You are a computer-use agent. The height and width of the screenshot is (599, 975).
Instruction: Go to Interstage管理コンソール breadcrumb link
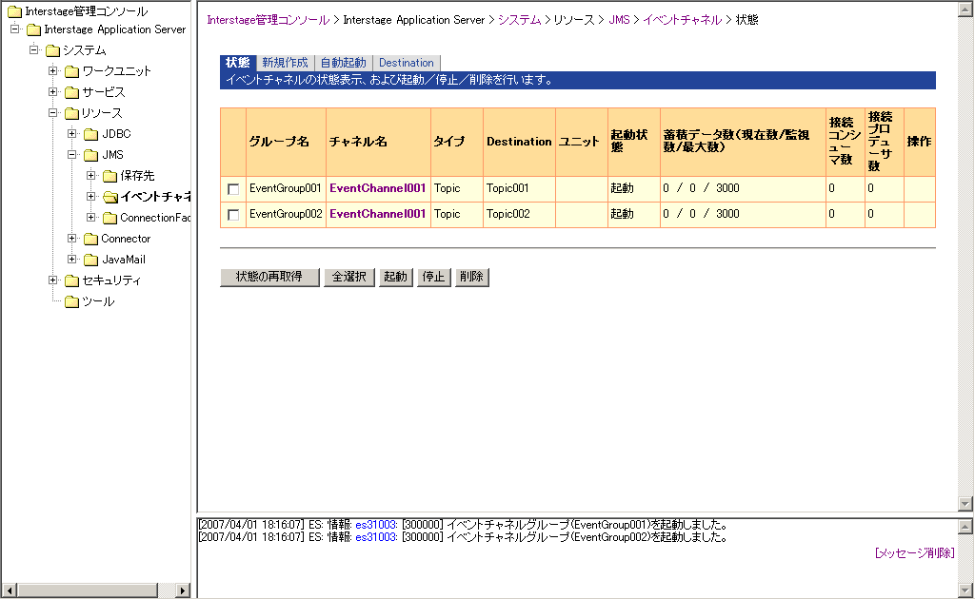click(268, 20)
